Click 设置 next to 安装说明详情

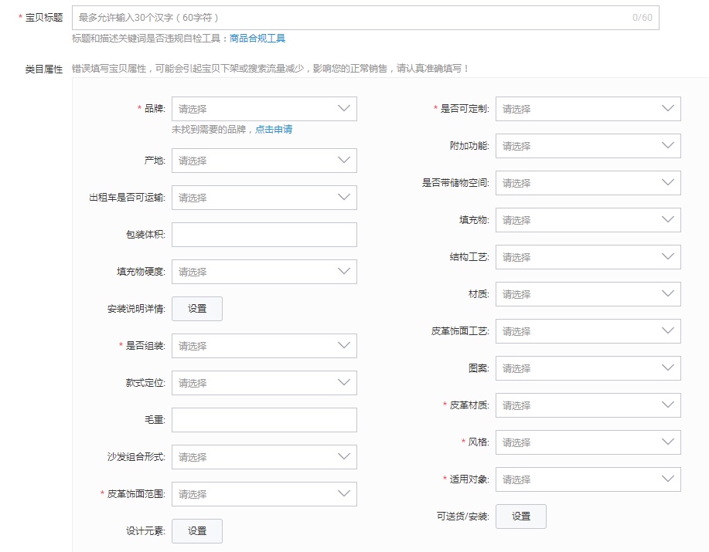(196, 308)
